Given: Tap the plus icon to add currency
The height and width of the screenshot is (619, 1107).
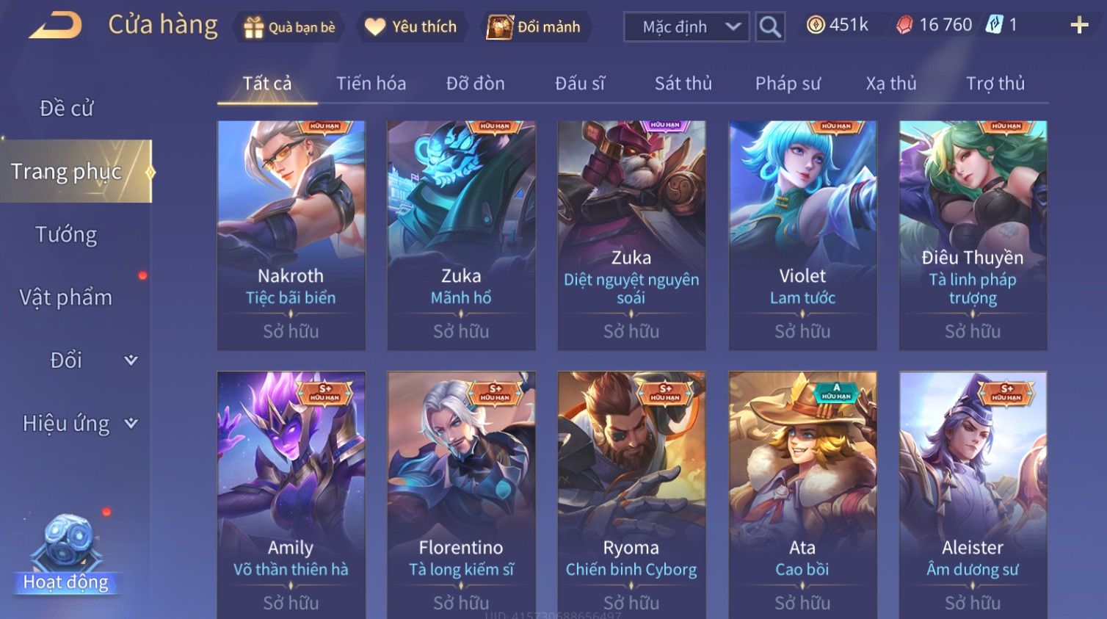Looking at the screenshot, I should [1079, 25].
